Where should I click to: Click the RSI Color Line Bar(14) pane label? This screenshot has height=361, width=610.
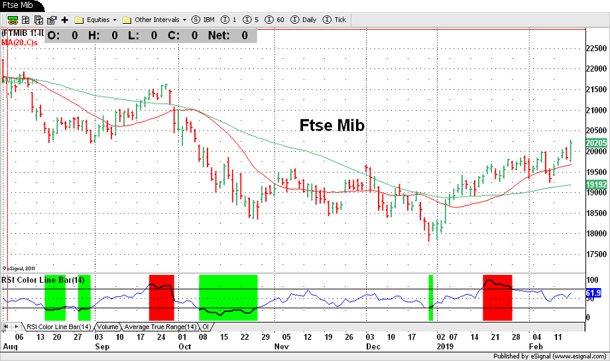(x=43, y=280)
